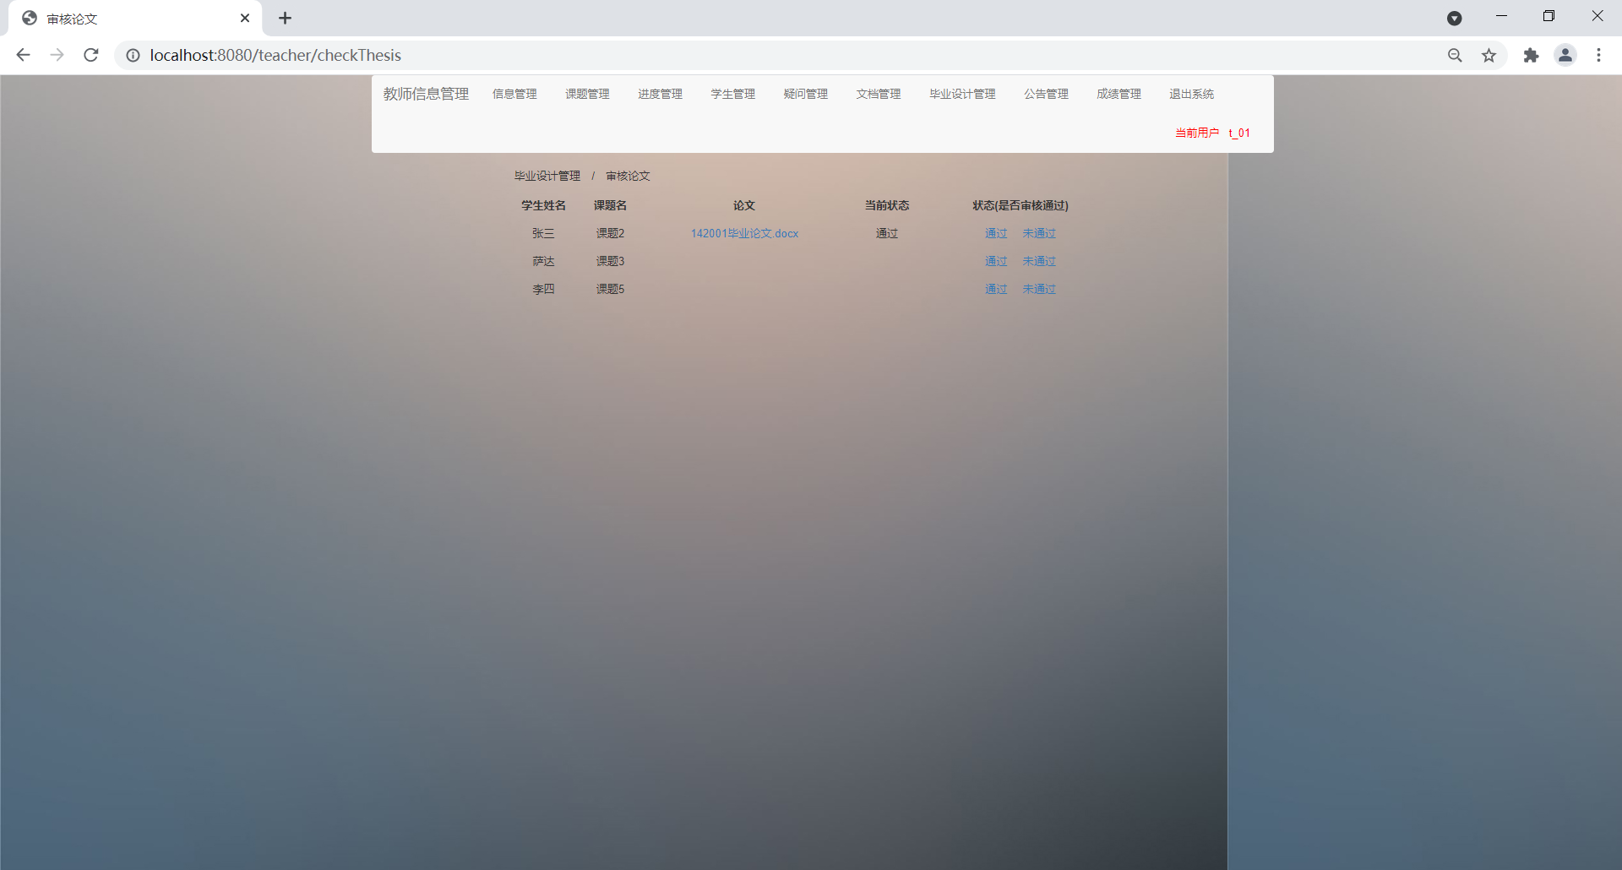Go back to the previous page
This screenshot has width=1622, height=870.
23,55
